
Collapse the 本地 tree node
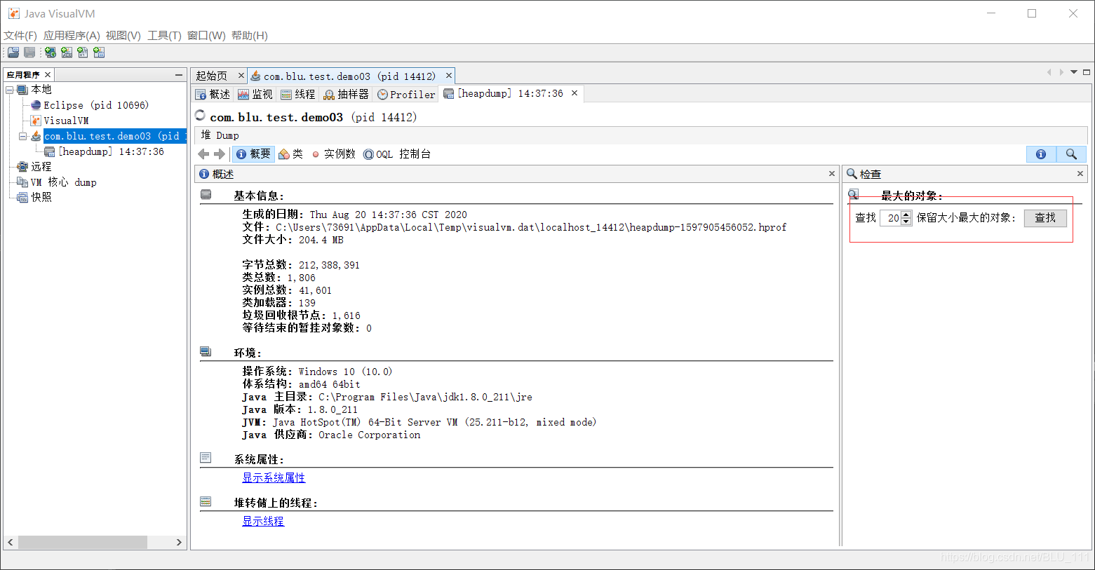point(10,90)
